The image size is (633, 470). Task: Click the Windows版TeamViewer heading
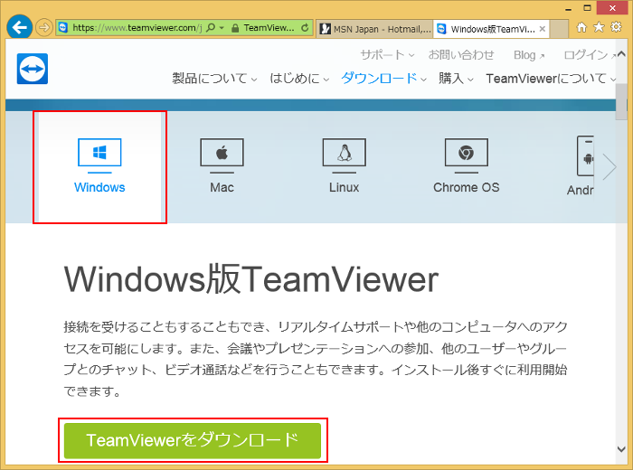(x=251, y=279)
